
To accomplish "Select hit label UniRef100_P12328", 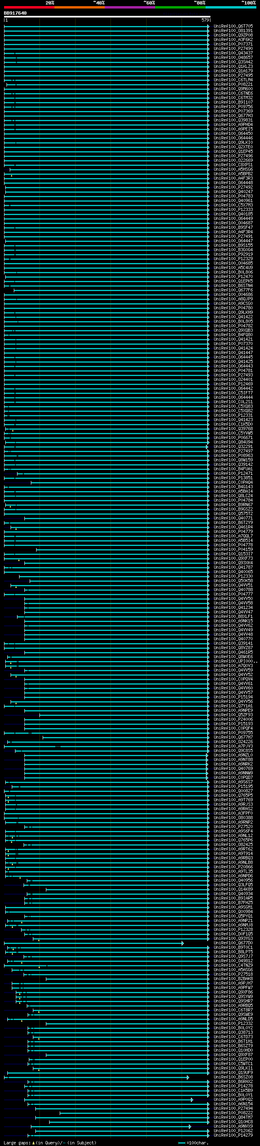I will click(x=233, y=929).
